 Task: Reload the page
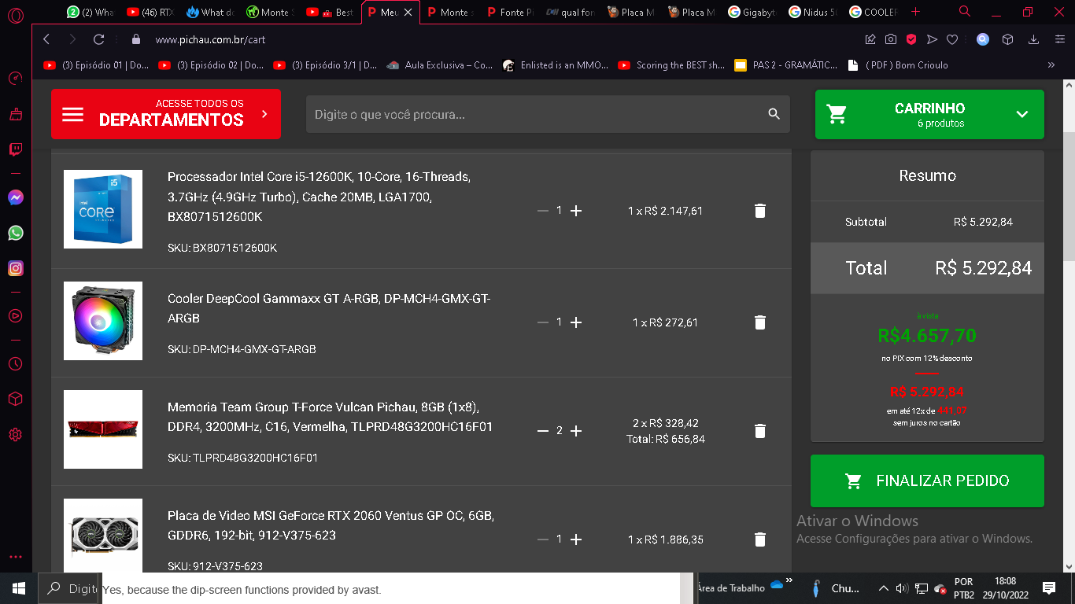(x=98, y=39)
